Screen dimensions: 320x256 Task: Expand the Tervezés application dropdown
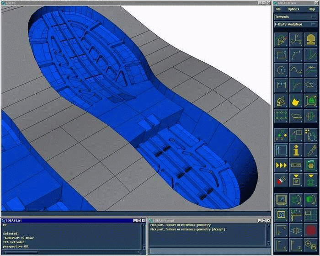point(295,17)
